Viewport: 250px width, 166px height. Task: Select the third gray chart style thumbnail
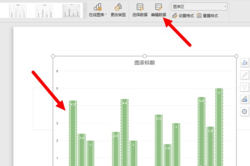tap(71, 11)
